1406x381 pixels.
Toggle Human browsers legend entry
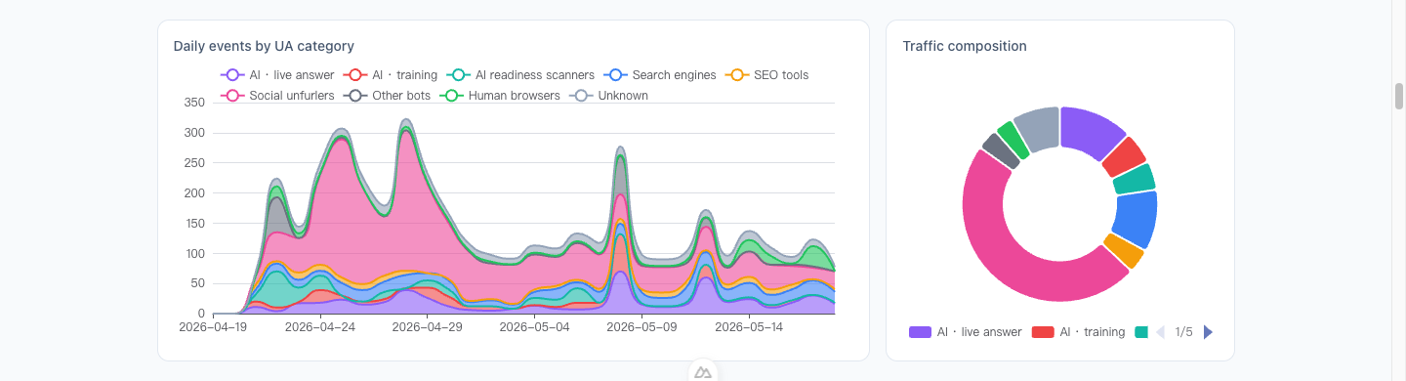point(501,96)
